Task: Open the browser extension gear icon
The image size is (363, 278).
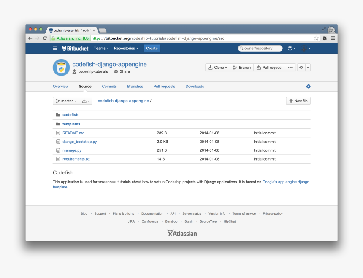Action: click(x=325, y=38)
